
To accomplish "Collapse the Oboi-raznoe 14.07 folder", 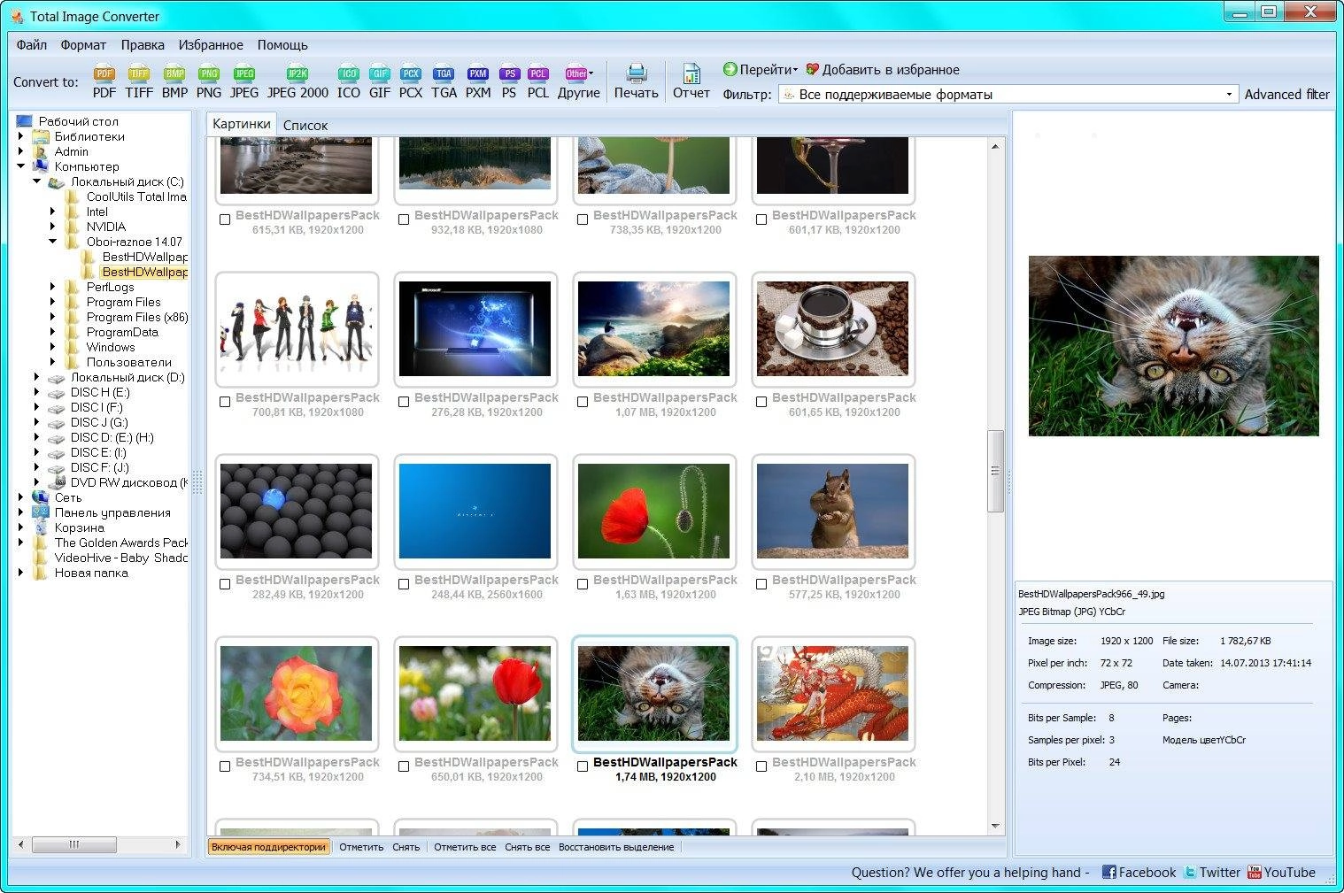I will 52,242.
